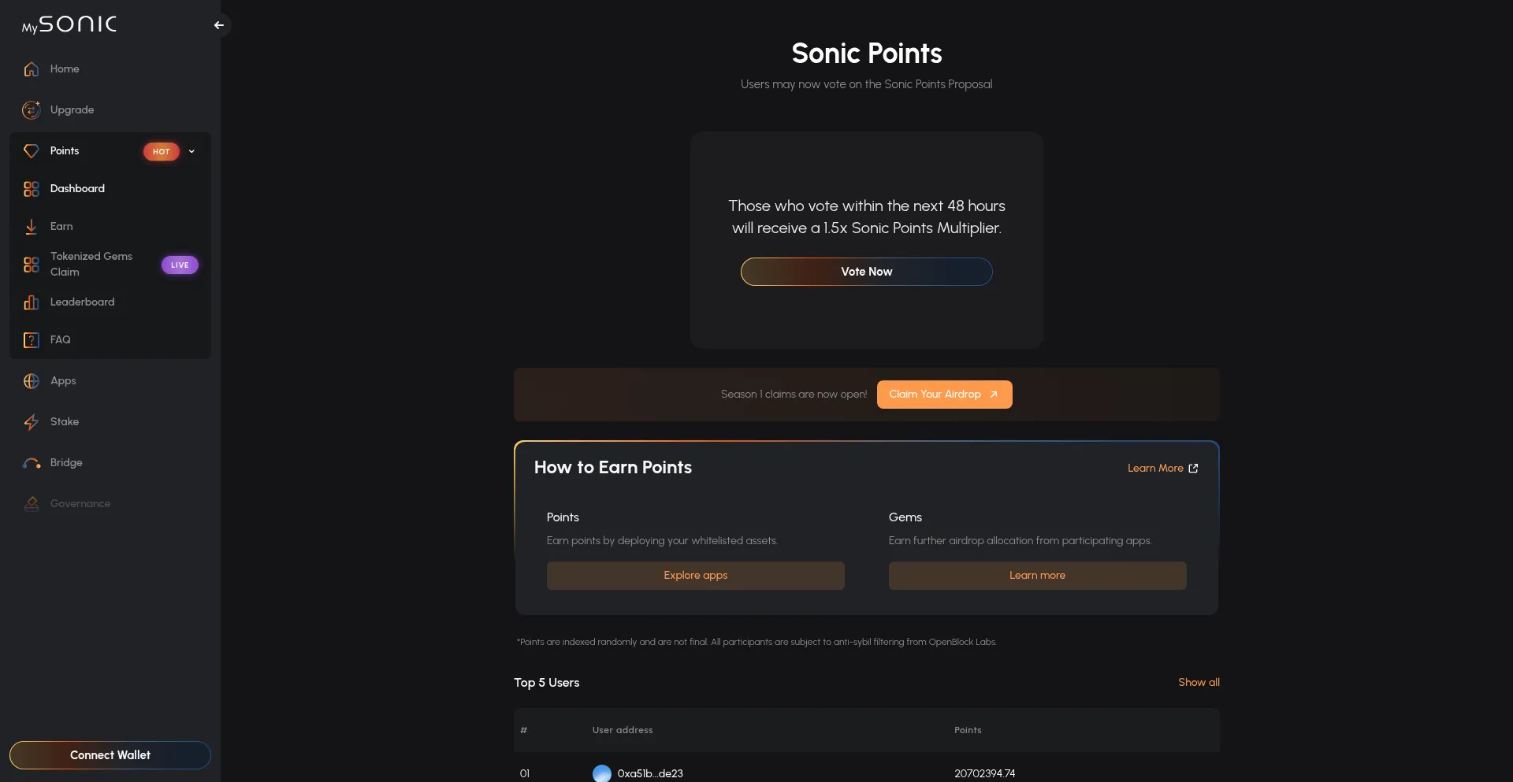1513x782 pixels.
Task: Click the Apps globe icon
Action: pos(32,381)
